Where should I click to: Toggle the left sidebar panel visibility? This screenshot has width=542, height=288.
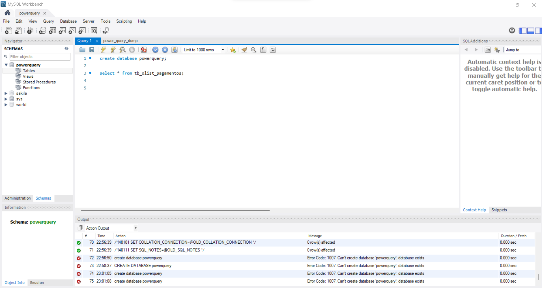coord(523,30)
